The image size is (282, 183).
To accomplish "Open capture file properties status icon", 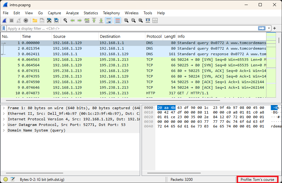I will pos(12,179).
